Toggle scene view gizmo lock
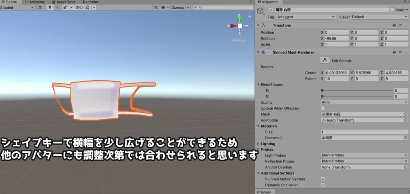Screen dimensions: 410x194 click(249, 16)
